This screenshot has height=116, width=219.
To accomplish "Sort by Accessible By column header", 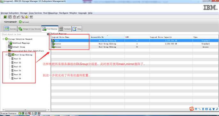I will 107,37.
